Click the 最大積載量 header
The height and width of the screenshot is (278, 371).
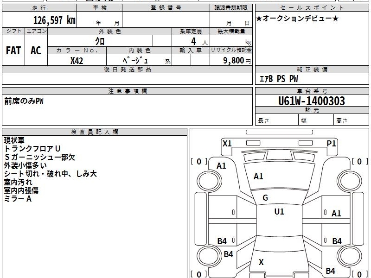(231, 31)
